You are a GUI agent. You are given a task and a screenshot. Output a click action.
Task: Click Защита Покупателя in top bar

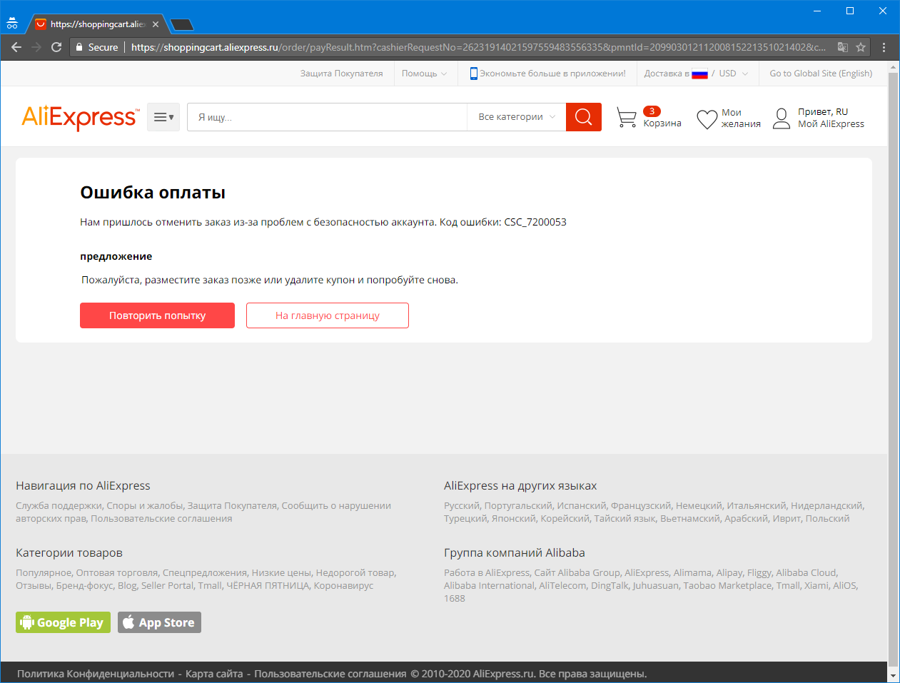341,74
